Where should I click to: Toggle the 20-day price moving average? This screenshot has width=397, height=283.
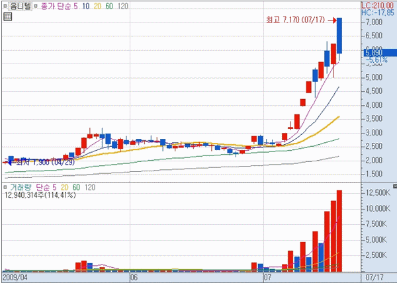point(98,6)
